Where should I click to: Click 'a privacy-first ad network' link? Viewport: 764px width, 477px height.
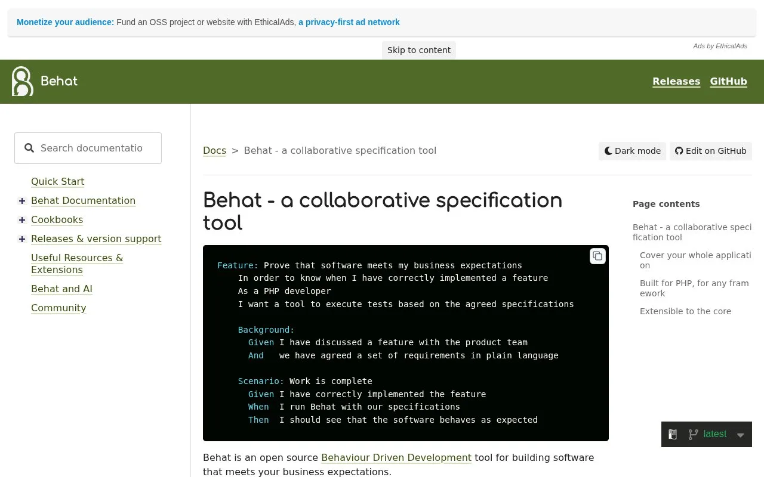pos(349,22)
